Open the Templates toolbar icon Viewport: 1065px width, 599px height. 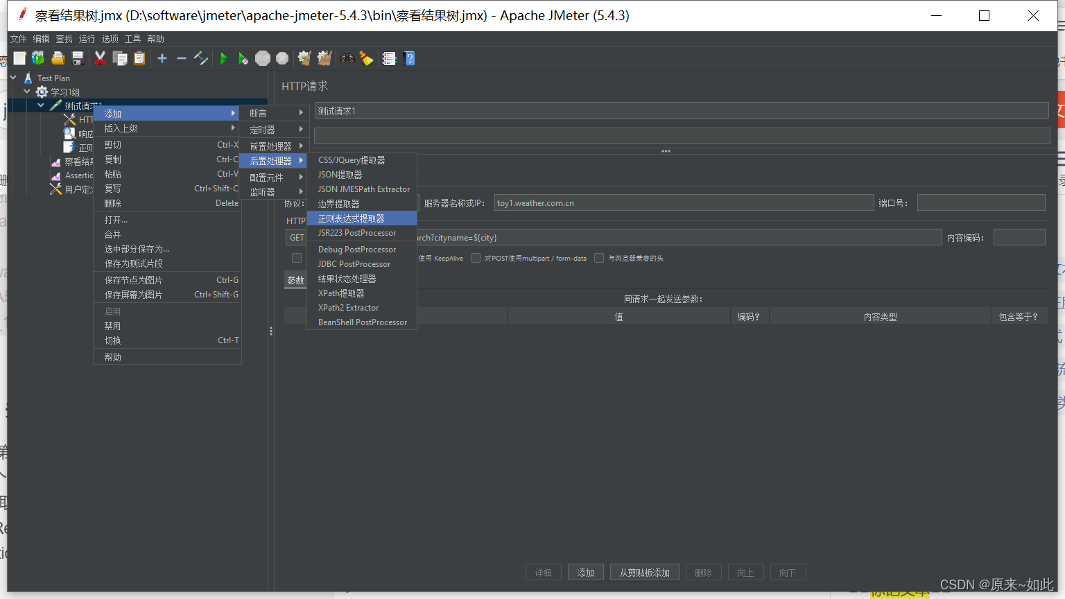pyautogui.click(x=38, y=59)
